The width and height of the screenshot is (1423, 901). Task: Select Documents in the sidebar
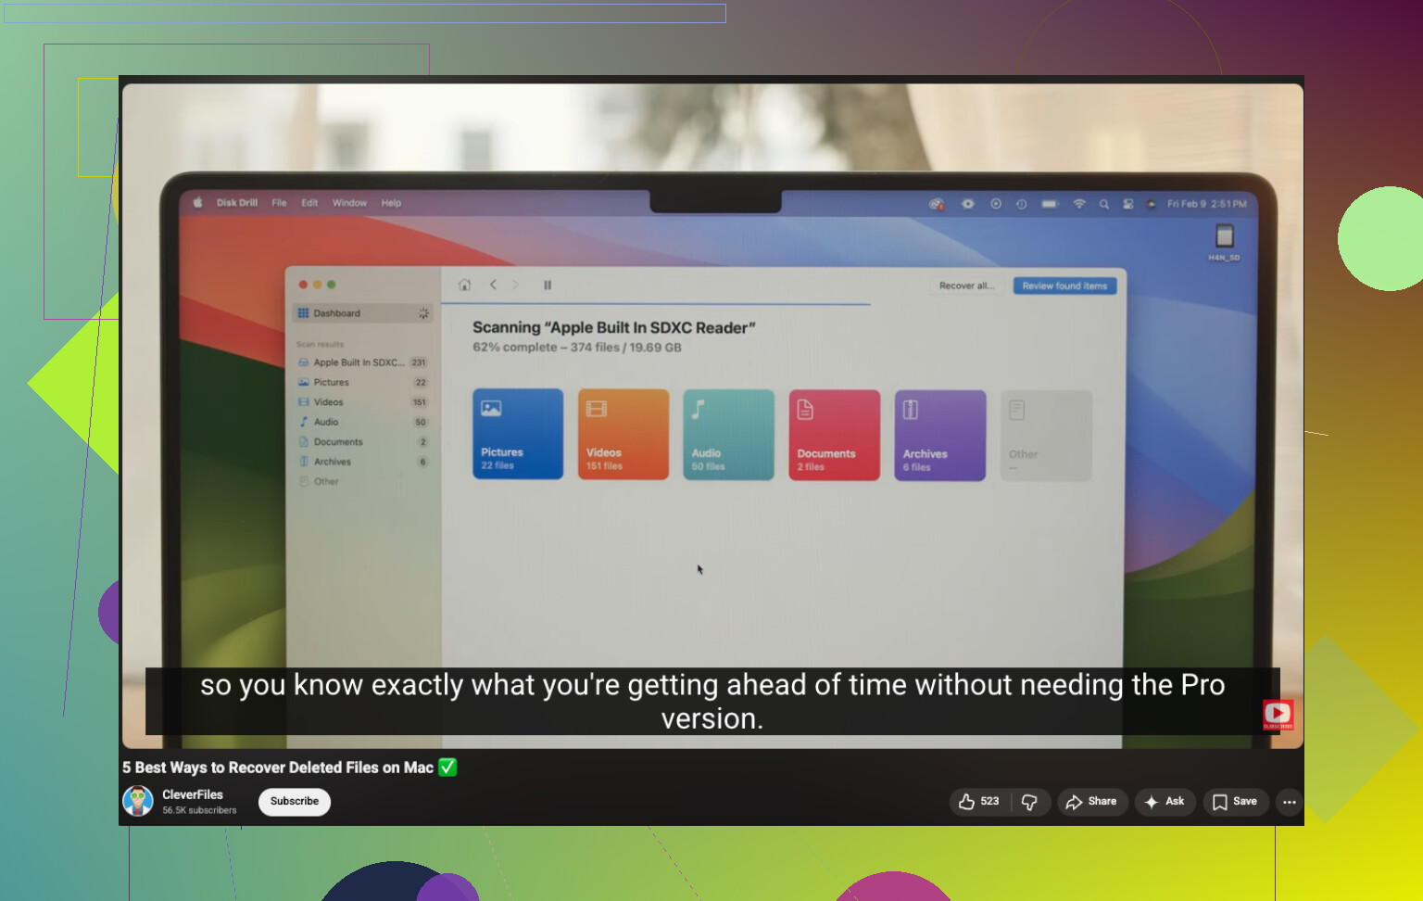[x=362, y=442]
